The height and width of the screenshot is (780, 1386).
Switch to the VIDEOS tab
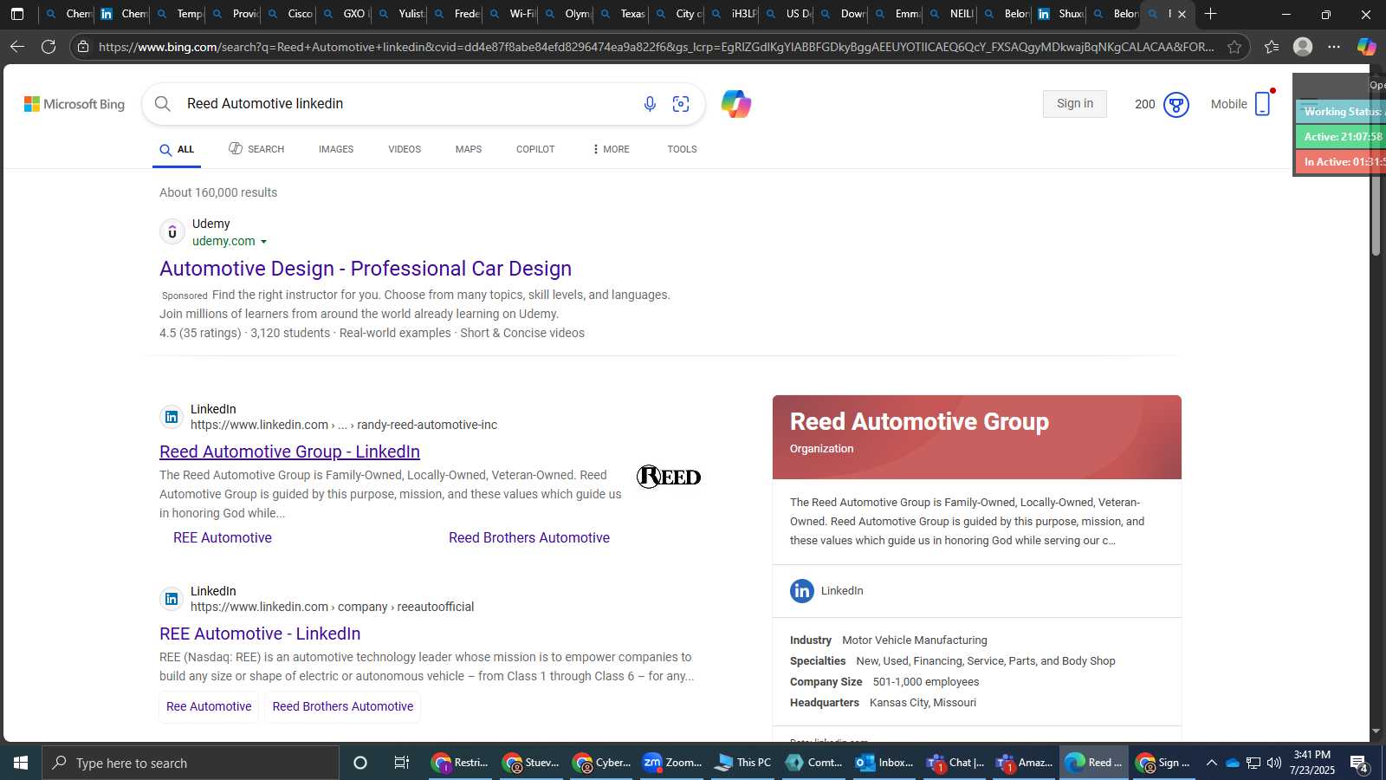pos(405,149)
